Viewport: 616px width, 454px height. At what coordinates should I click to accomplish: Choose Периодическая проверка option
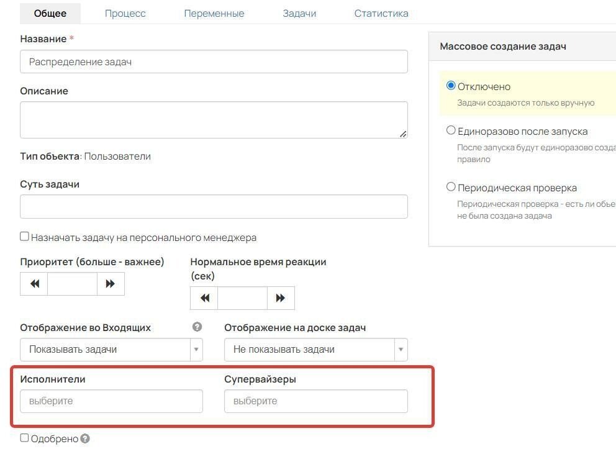click(451, 187)
